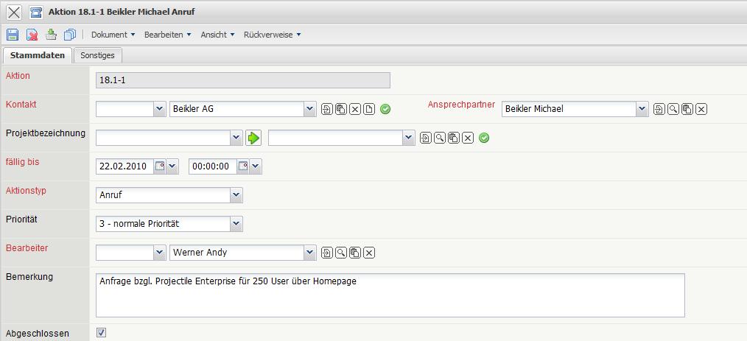The height and width of the screenshot is (341, 747).
Task: Expand the empty dropdown before Beikler AG
Action: coord(159,109)
